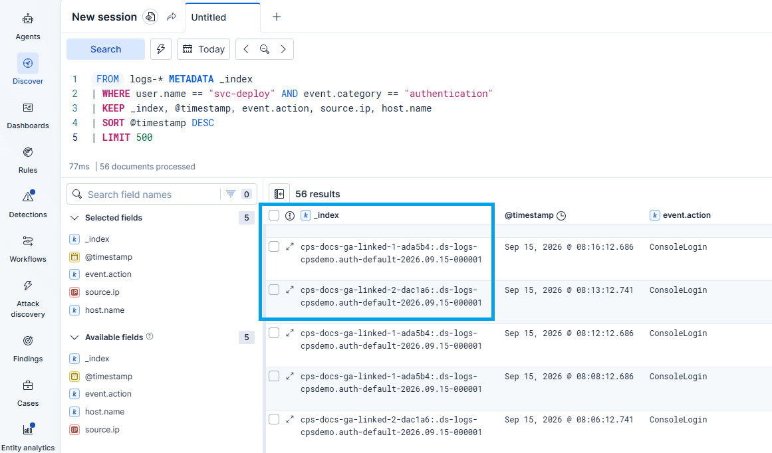Check the row with timestamp 08:12:12.686

(274, 333)
